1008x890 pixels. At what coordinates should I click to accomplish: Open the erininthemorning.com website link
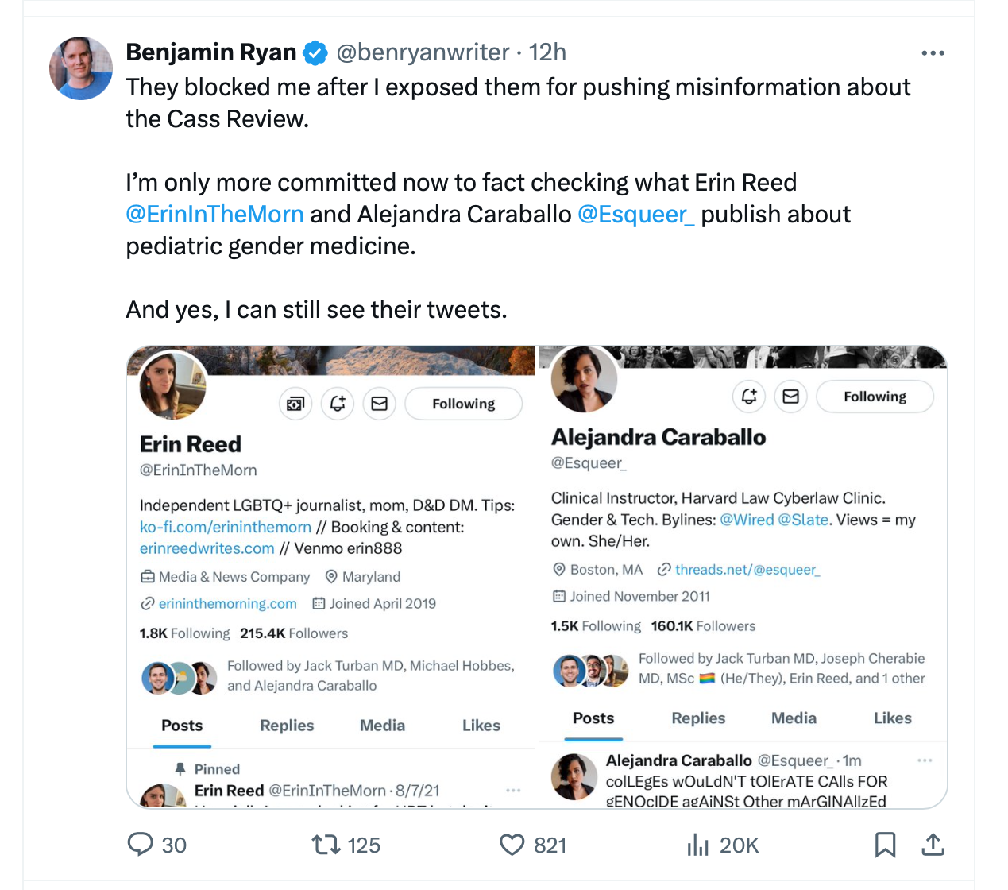[x=227, y=604]
